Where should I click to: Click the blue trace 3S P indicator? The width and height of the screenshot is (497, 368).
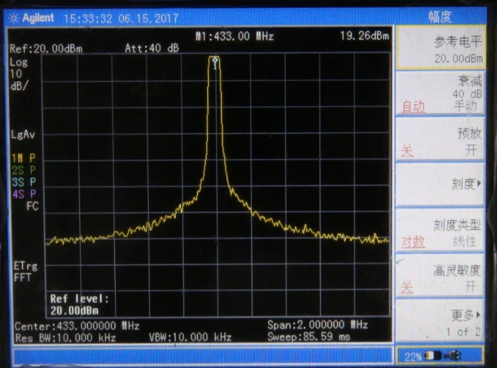(x=24, y=182)
